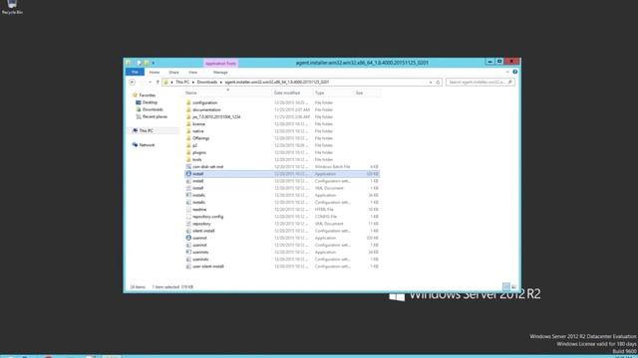Go forward with the Forward arrow button
Viewport: 638px width, 358px height.
click(142, 82)
